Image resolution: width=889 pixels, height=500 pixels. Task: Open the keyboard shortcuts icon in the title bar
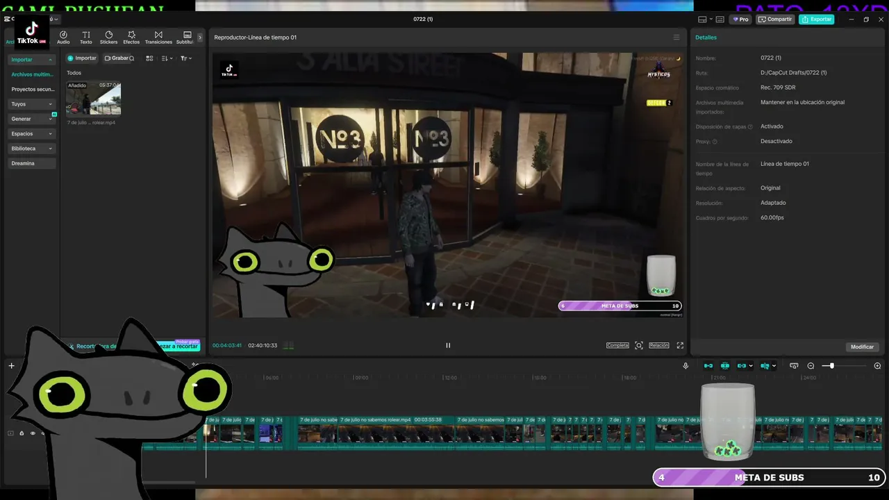tap(720, 19)
